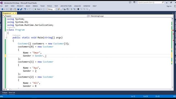Select the Program.cs document tab
Viewport: 176px width, 99px height.
point(7,13)
